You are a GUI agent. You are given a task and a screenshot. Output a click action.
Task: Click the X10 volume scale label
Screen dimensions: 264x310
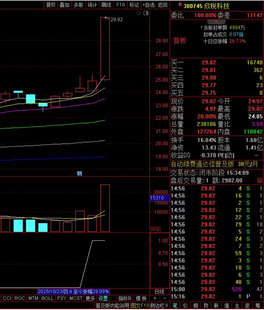point(155,229)
